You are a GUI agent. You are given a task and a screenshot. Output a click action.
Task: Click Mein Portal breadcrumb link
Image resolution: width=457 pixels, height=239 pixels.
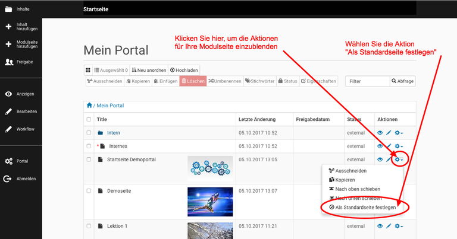click(110, 106)
